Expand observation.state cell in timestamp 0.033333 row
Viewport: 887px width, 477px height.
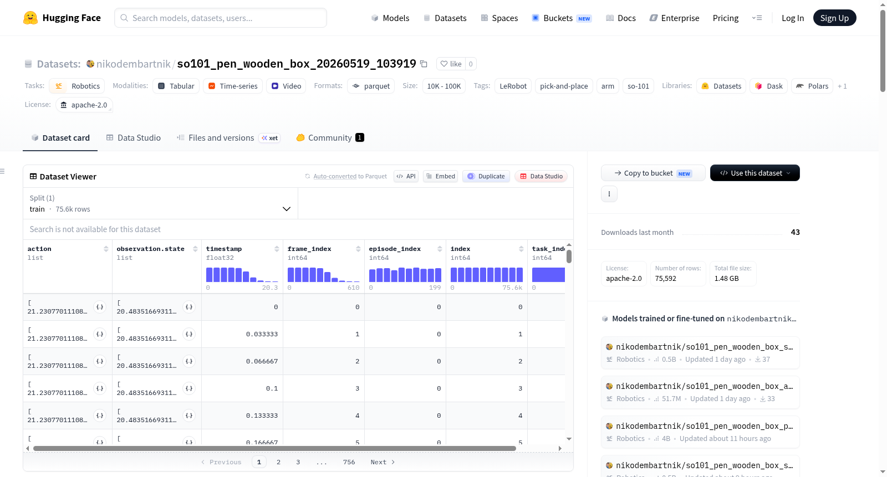tap(189, 334)
